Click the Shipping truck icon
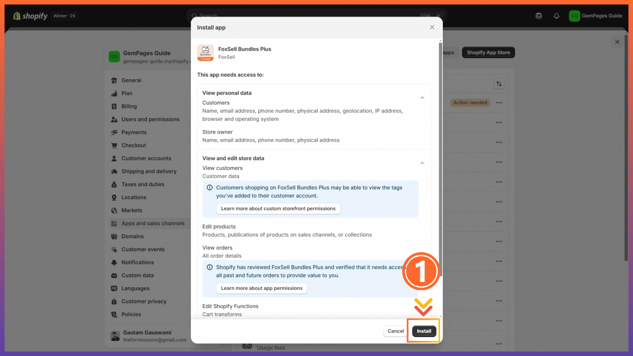 click(x=114, y=171)
